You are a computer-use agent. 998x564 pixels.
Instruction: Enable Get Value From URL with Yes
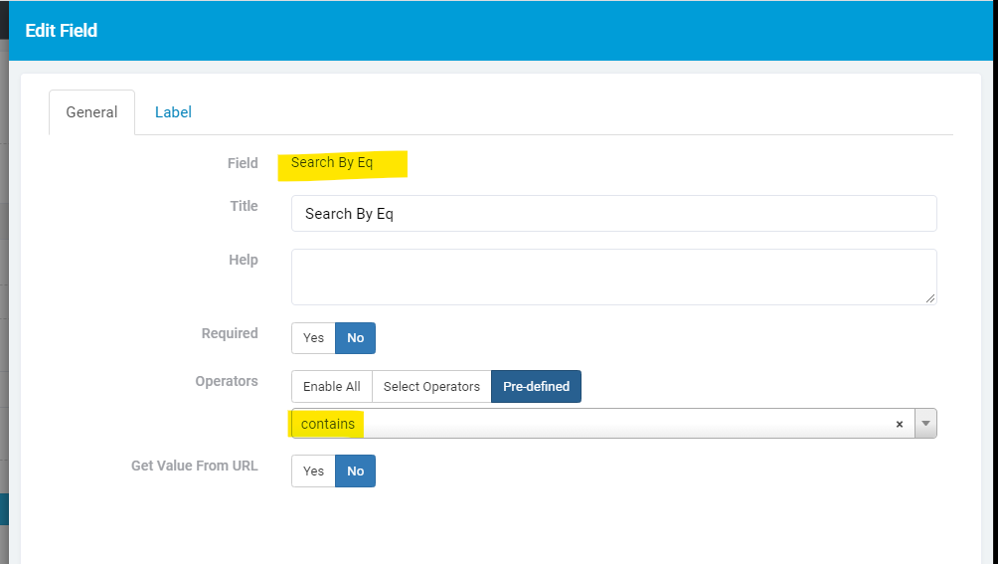click(313, 471)
